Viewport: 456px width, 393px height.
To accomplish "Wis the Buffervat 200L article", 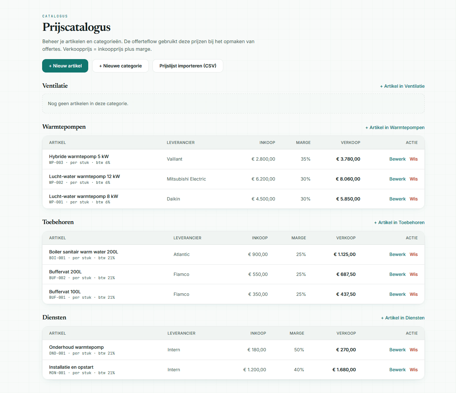I will [x=414, y=274].
